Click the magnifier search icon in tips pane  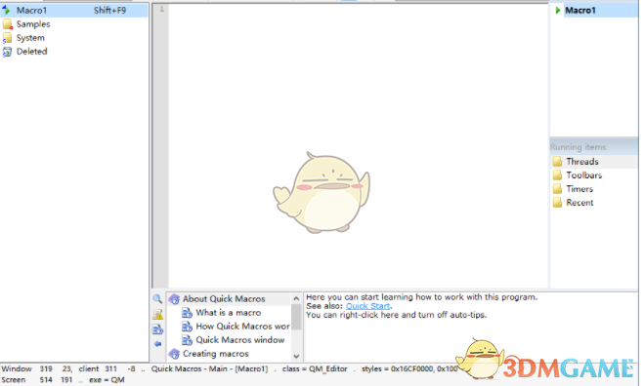tap(157, 299)
